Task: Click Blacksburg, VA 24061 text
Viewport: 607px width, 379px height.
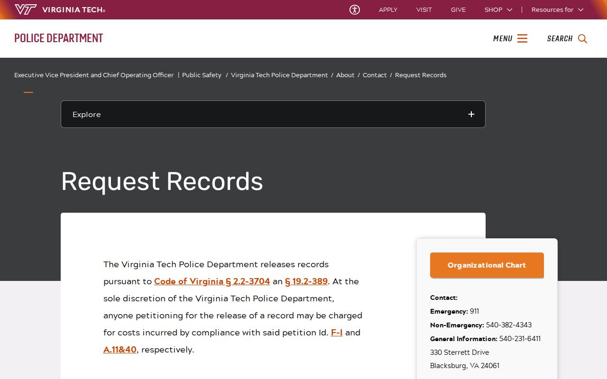Action: pyautogui.click(x=465, y=366)
